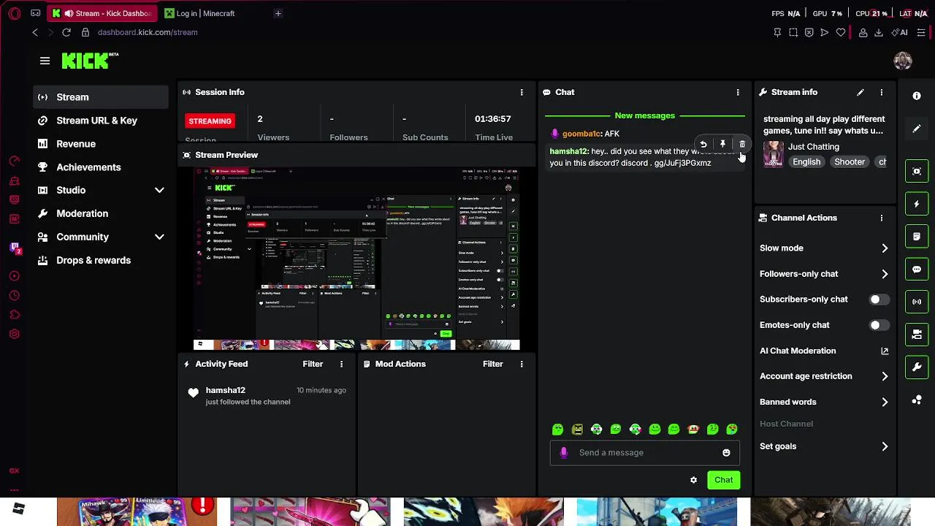Click the browser heart bookmark icon

coord(841,32)
